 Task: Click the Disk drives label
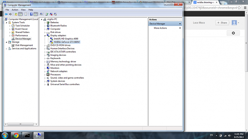click(55, 32)
